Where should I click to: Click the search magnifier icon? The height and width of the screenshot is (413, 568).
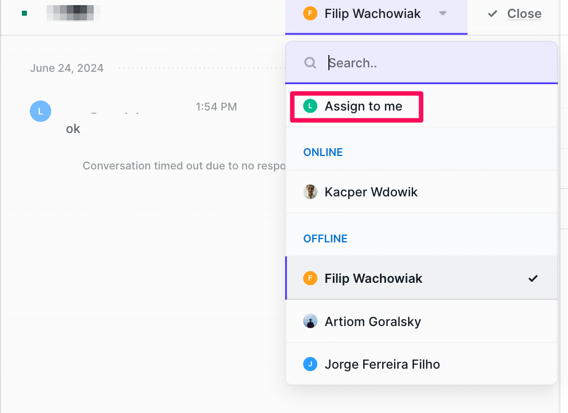[x=310, y=63]
